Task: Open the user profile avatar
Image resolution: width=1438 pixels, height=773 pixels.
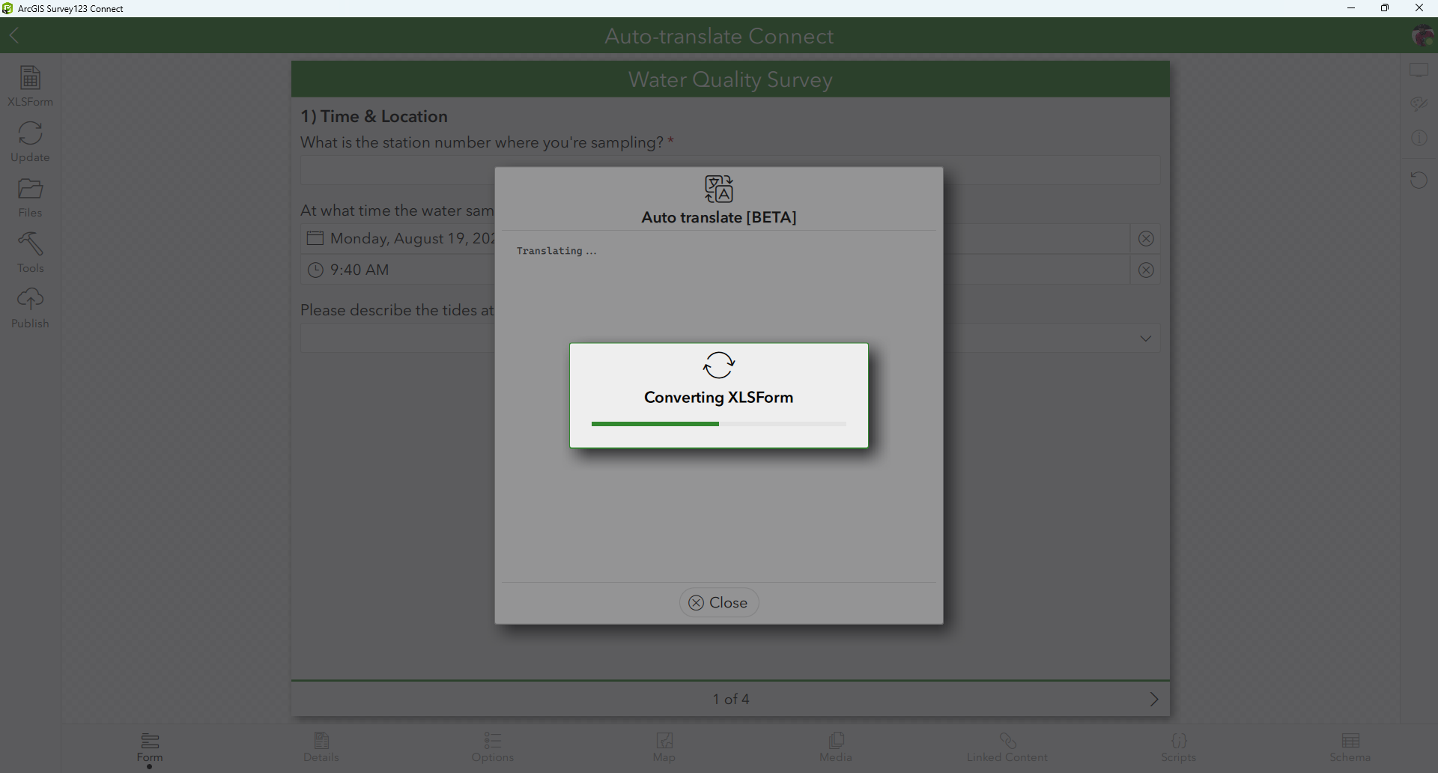Action: 1422,35
